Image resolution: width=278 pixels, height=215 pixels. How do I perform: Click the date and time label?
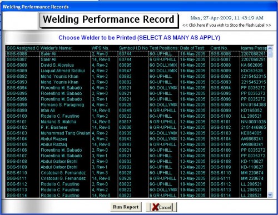click(x=227, y=18)
